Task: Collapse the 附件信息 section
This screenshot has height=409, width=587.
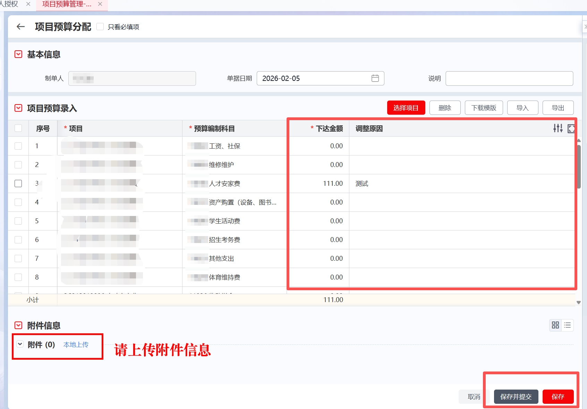Action: [x=18, y=326]
